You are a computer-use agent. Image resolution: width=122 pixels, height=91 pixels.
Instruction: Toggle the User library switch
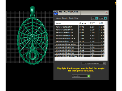coord(103,18)
